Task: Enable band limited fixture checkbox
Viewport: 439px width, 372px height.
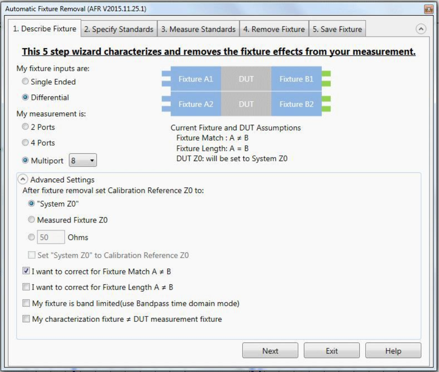Action: [26, 303]
